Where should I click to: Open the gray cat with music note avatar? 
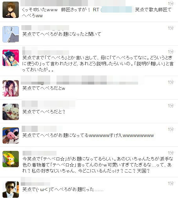(11, 34)
